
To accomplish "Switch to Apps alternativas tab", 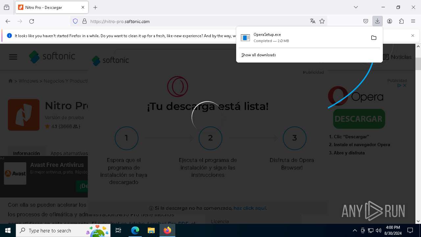I will coord(69,153).
